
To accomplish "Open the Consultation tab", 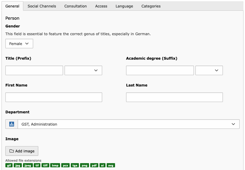I will click(x=76, y=6).
